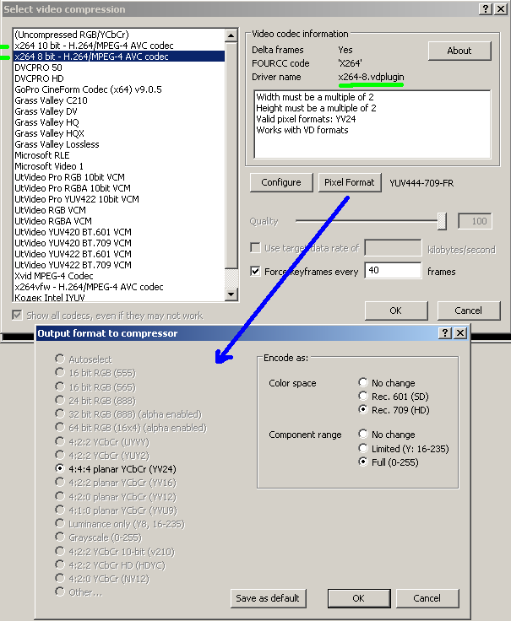The height and width of the screenshot is (621, 511).
Task: Select DVCPRO HD codec
Action: pyautogui.click(x=119, y=78)
